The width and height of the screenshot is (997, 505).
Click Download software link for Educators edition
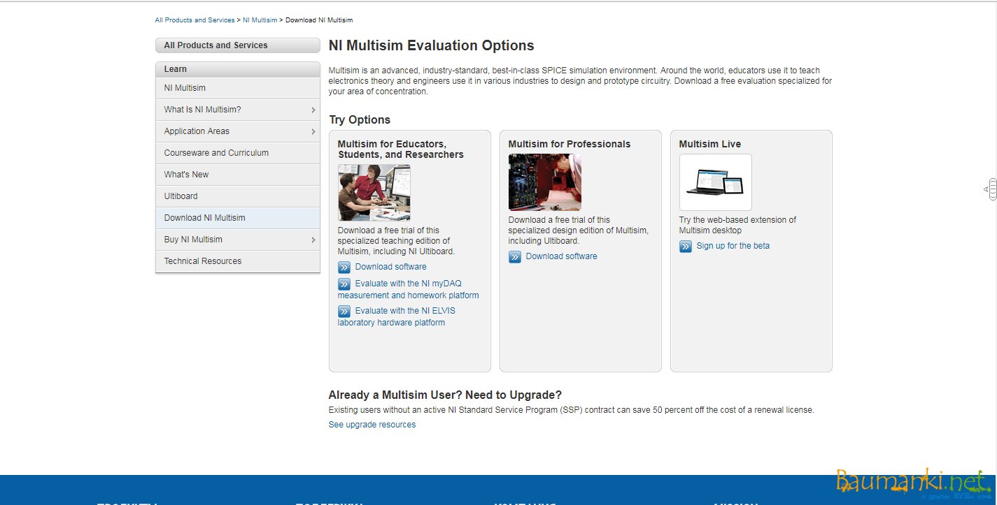click(390, 267)
